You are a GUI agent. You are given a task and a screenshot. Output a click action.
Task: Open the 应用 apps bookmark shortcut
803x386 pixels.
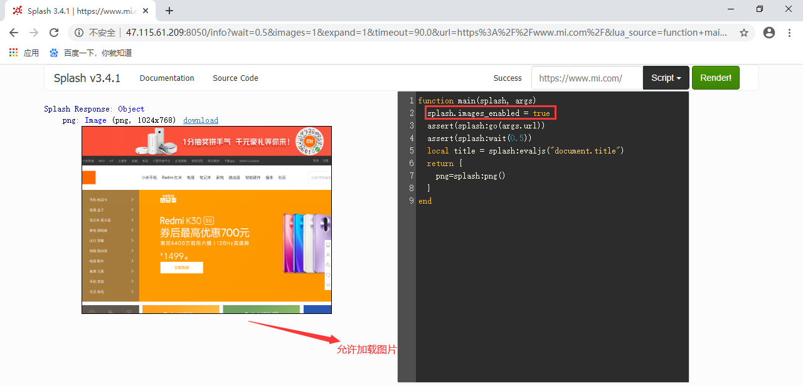click(x=24, y=53)
